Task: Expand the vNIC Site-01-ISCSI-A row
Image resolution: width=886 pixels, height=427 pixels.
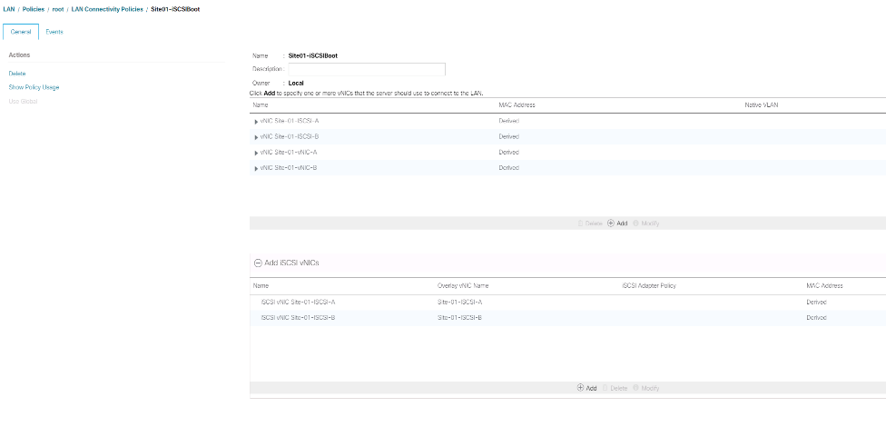Action: point(256,121)
